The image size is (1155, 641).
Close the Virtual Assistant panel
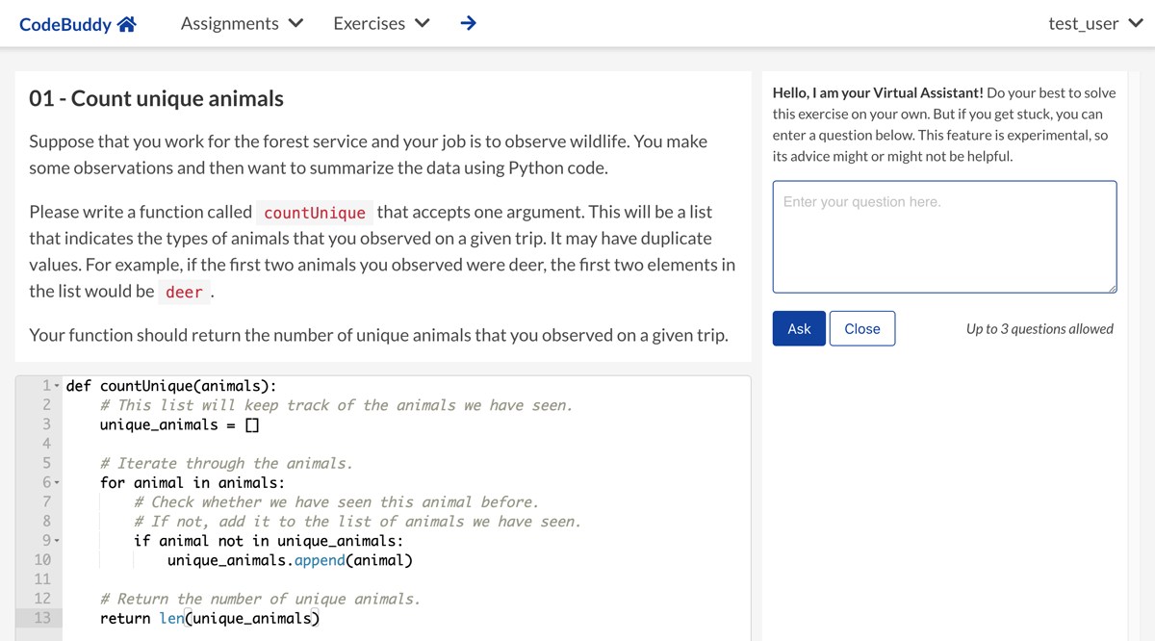[x=861, y=328]
